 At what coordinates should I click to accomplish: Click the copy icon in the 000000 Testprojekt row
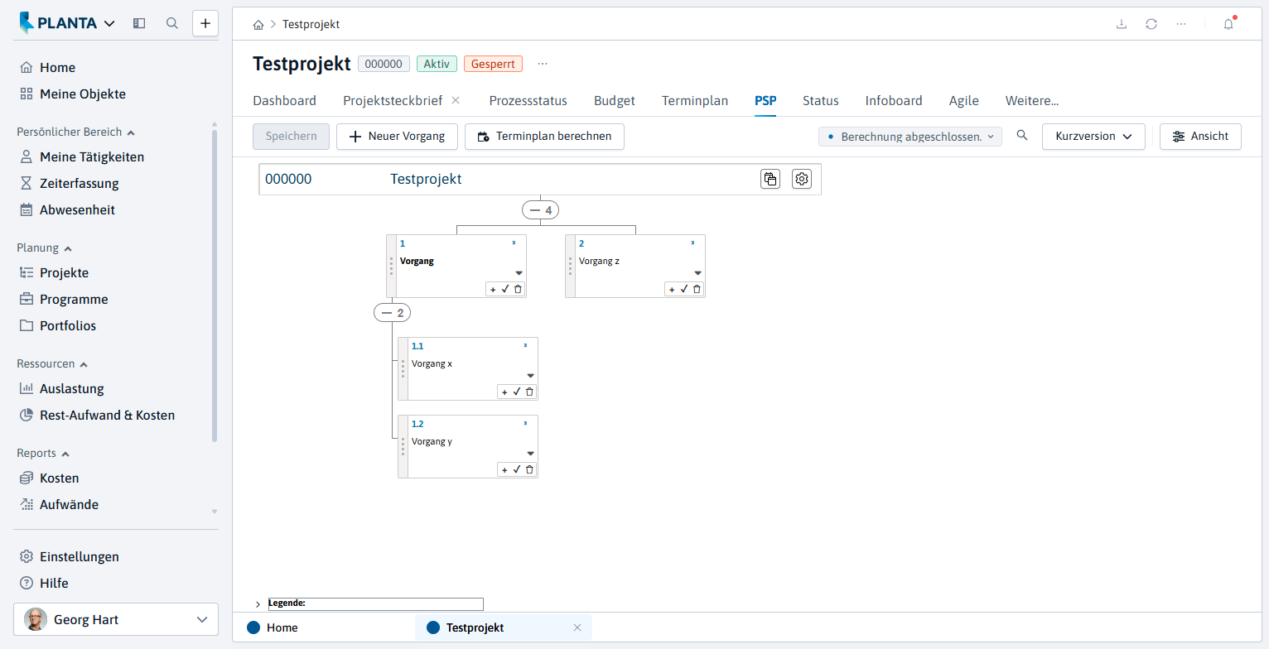coord(770,179)
